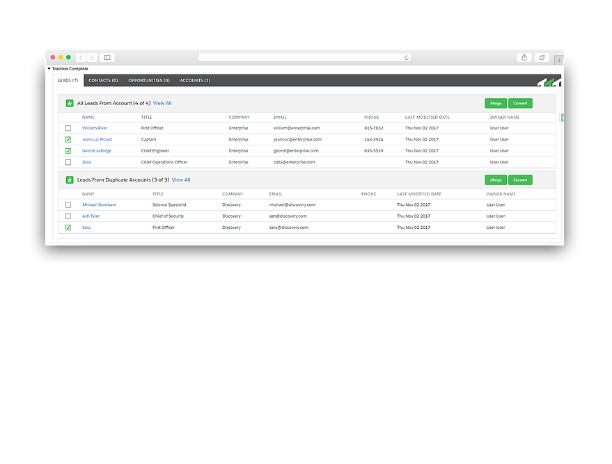Image resolution: width=612 pixels, height=464 pixels.
Task: Click Owner Name header in duplicate accounts table
Action: (501, 194)
